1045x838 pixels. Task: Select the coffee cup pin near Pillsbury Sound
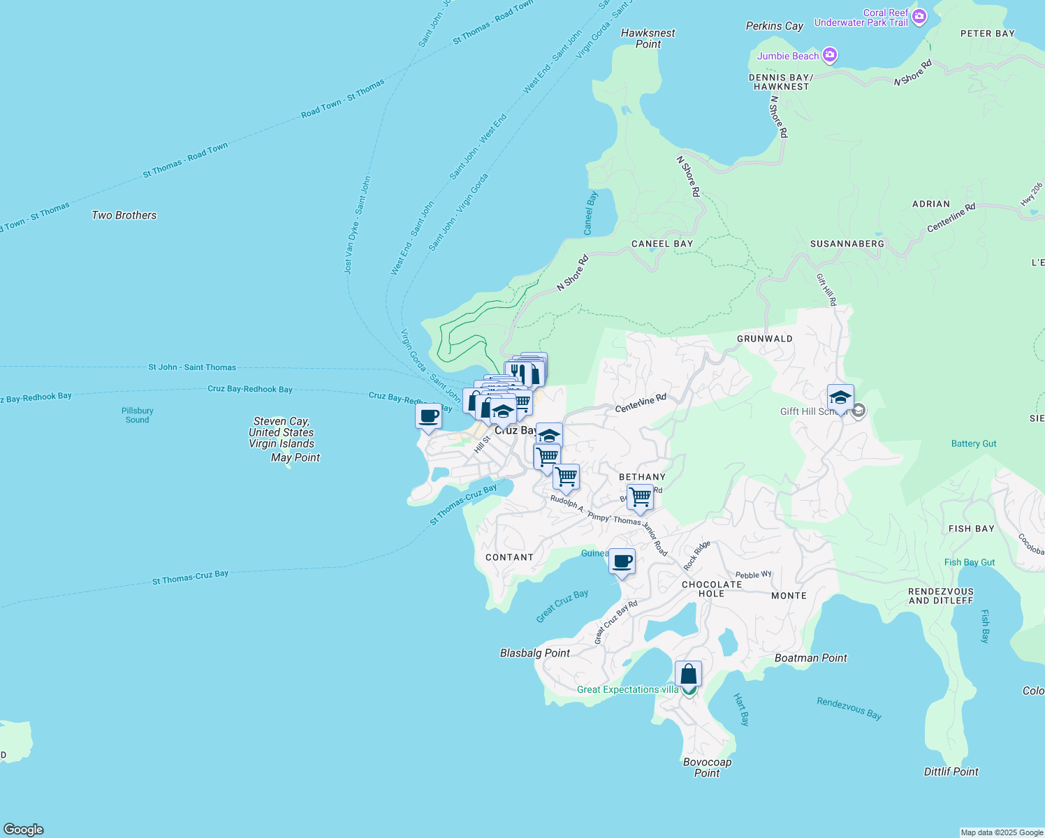pos(427,417)
